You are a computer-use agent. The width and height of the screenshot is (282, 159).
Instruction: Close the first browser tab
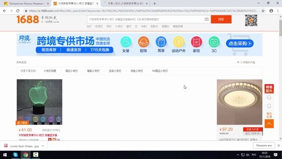pyautogui.click(x=48, y=4)
